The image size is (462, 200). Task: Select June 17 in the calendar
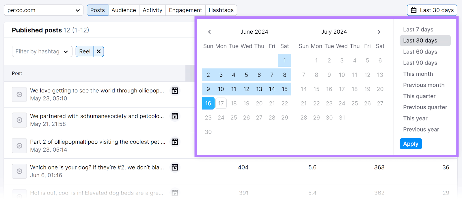point(221,103)
